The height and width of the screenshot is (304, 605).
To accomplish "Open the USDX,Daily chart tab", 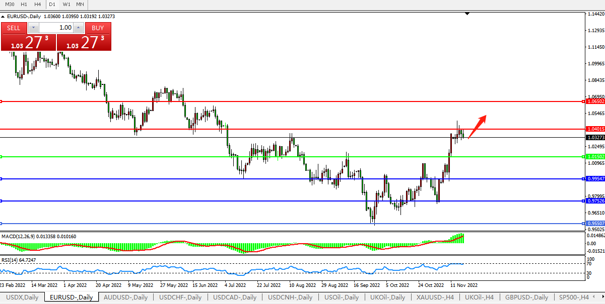I will click(x=22, y=297).
